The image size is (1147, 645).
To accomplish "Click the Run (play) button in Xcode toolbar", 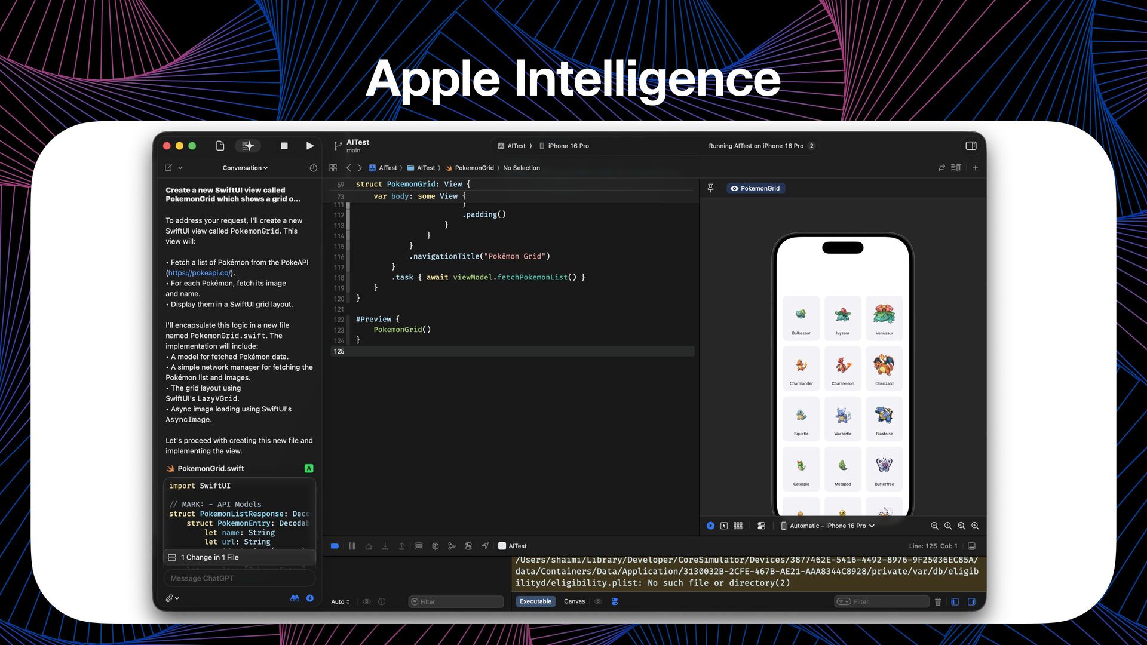I will (x=309, y=146).
